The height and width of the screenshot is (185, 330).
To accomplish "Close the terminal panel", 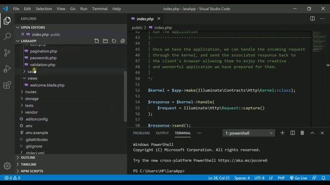I will [x=322, y=133].
